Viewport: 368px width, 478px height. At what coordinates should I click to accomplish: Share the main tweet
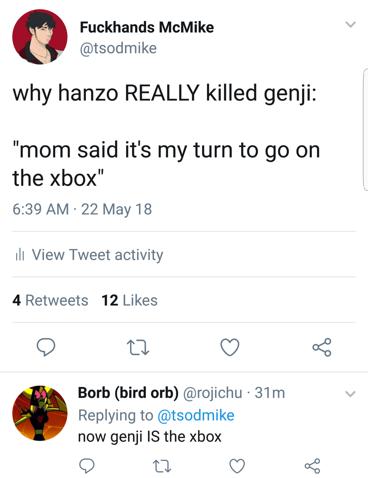pos(322,347)
